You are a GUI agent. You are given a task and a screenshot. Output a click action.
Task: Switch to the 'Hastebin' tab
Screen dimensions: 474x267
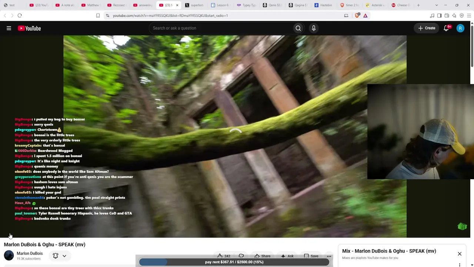tap(324, 5)
